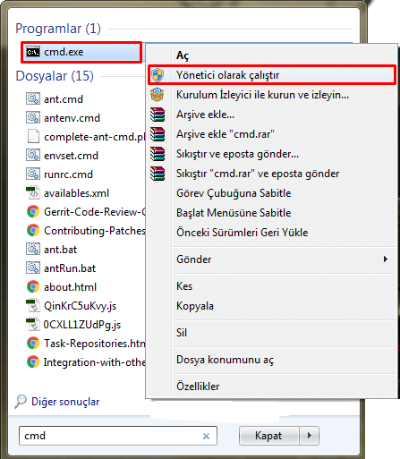Open the antRun.bat file name

70,268
